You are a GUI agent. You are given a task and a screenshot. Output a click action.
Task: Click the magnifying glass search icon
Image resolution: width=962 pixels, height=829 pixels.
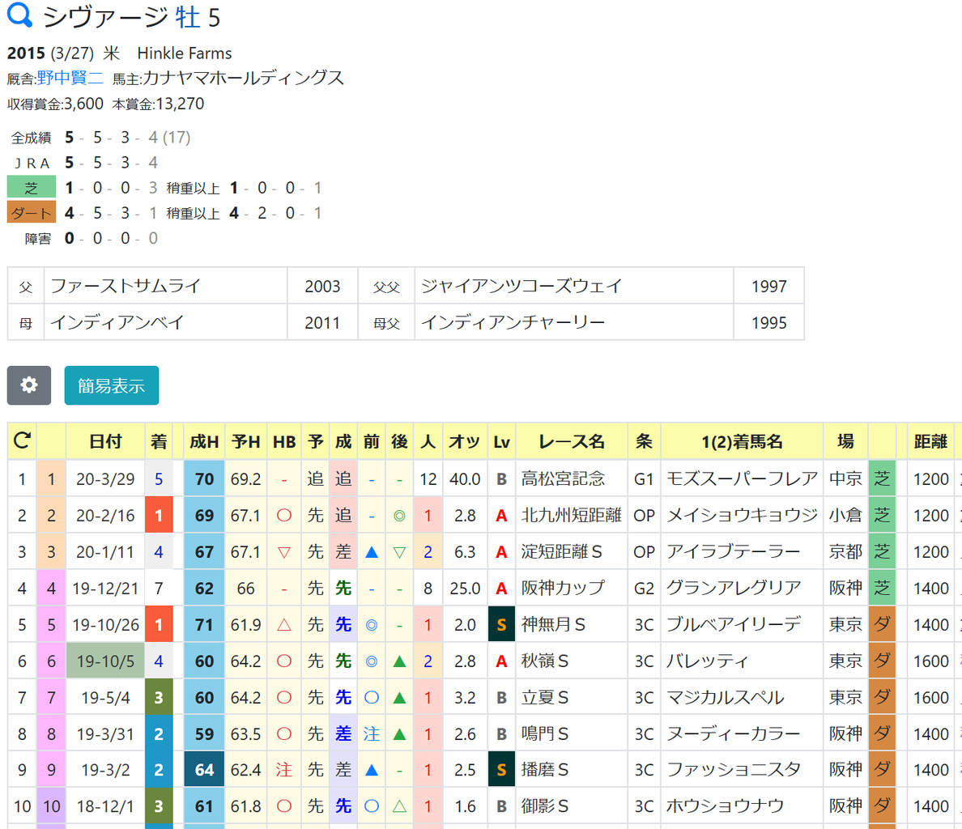pyautogui.click(x=19, y=15)
